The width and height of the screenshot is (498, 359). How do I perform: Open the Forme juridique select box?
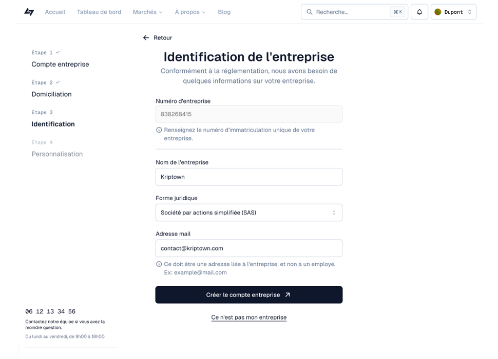pyautogui.click(x=248, y=213)
